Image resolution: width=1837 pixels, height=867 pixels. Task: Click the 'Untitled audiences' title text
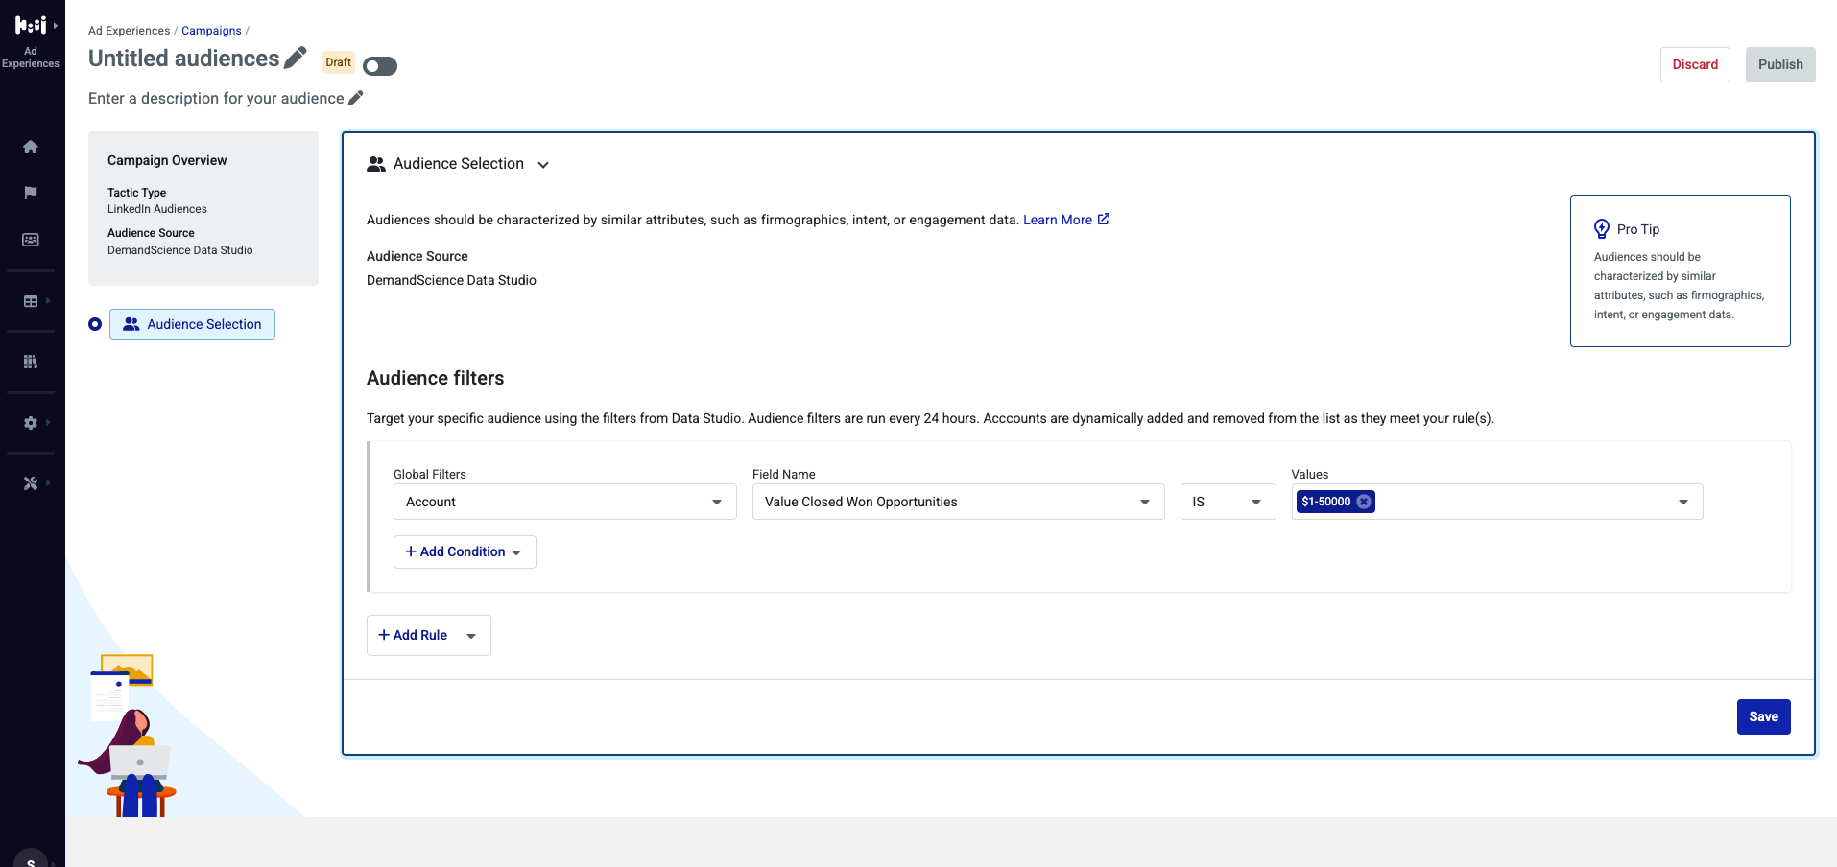[x=183, y=59]
